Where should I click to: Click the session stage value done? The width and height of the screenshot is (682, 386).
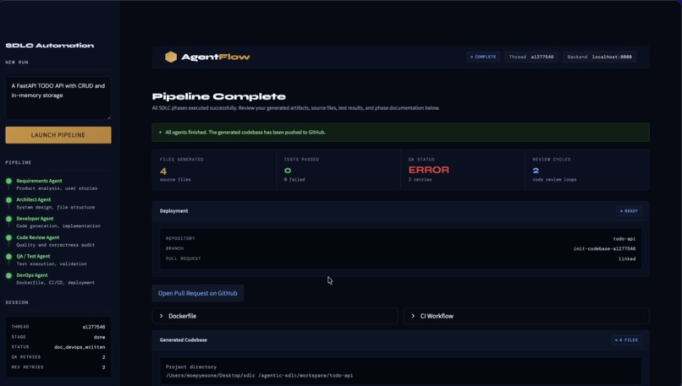click(x=99, y=337)
